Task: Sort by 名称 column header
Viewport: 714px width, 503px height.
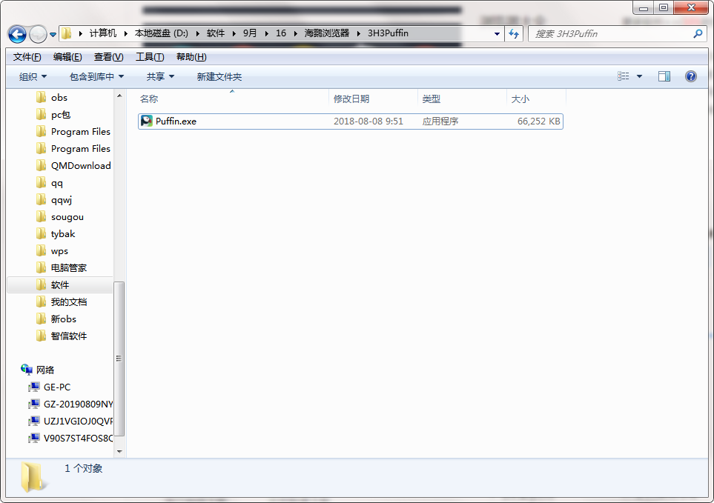Action: [232, 99]
